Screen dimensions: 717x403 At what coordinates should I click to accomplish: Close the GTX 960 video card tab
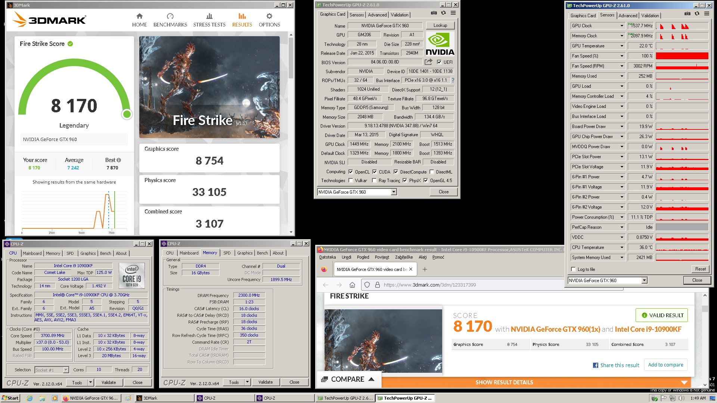(411, 269)
